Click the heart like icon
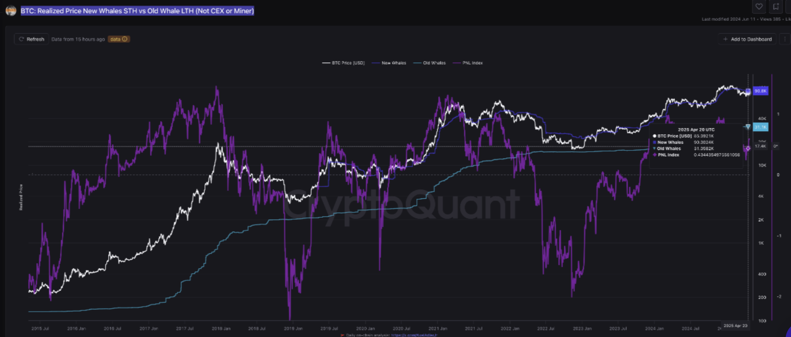791x337 pixels. (759, 6)
